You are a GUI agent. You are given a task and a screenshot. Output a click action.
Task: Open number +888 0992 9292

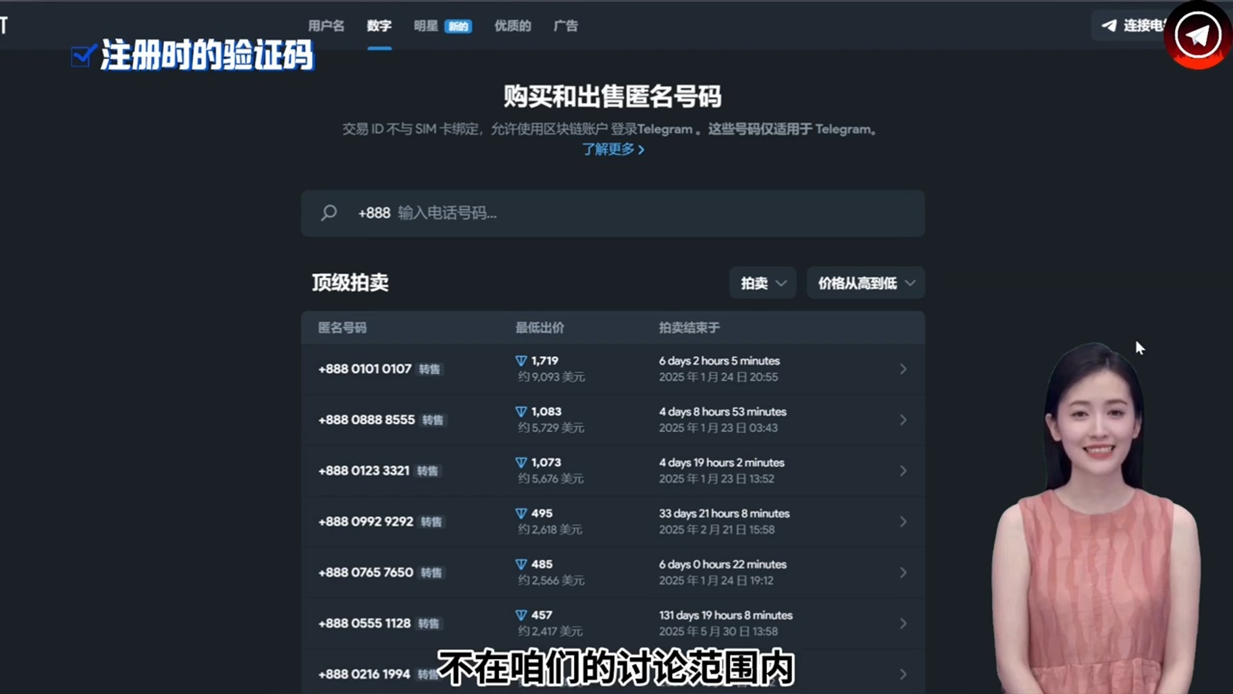[x=366, y=521]
